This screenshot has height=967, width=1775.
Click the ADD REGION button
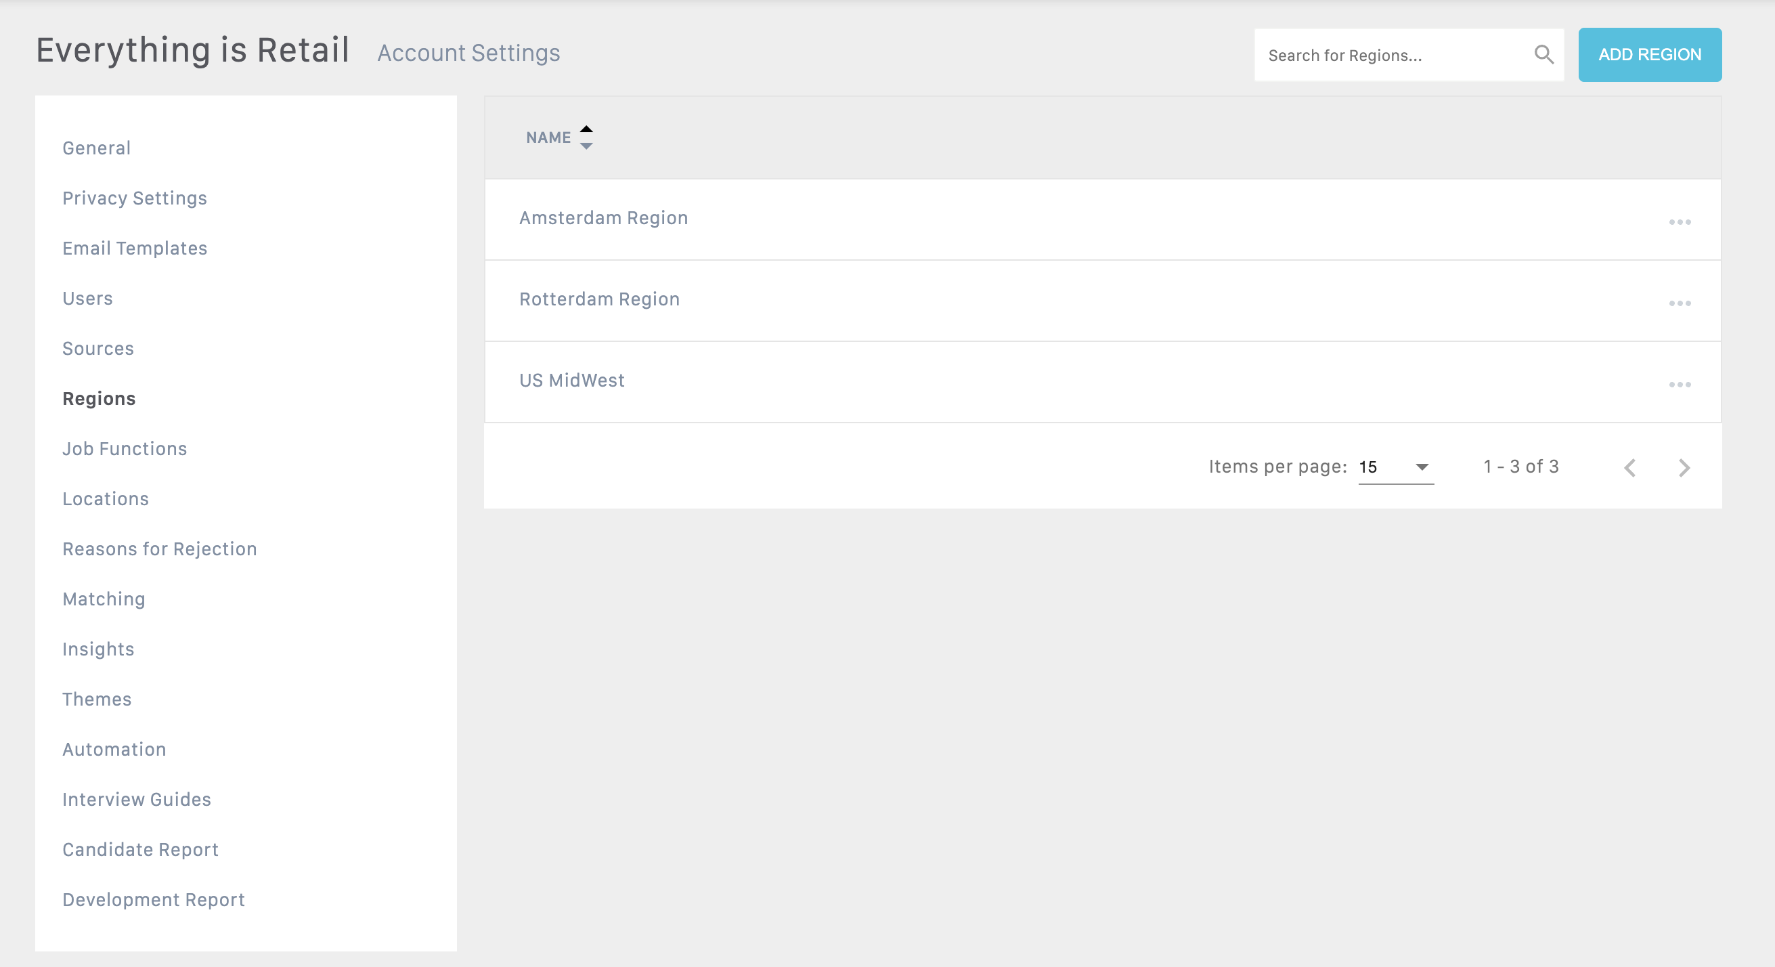(1650, 54)
